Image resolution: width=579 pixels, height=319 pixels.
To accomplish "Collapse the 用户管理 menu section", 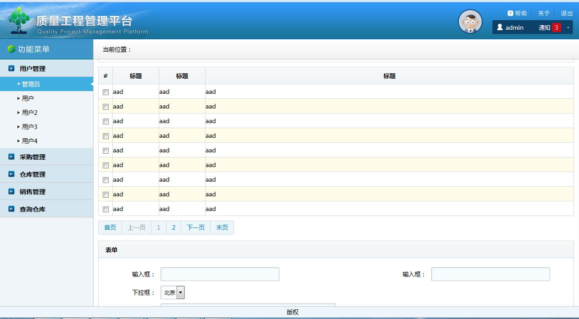I will pos(32,69).
